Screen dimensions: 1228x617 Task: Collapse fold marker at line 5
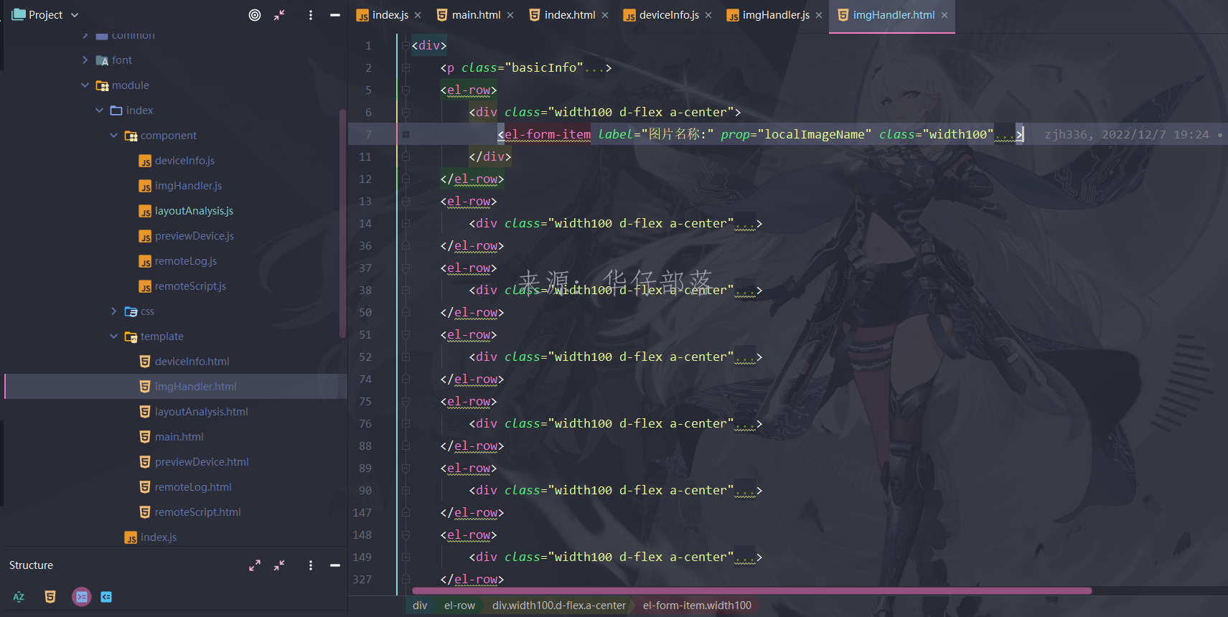406,90
